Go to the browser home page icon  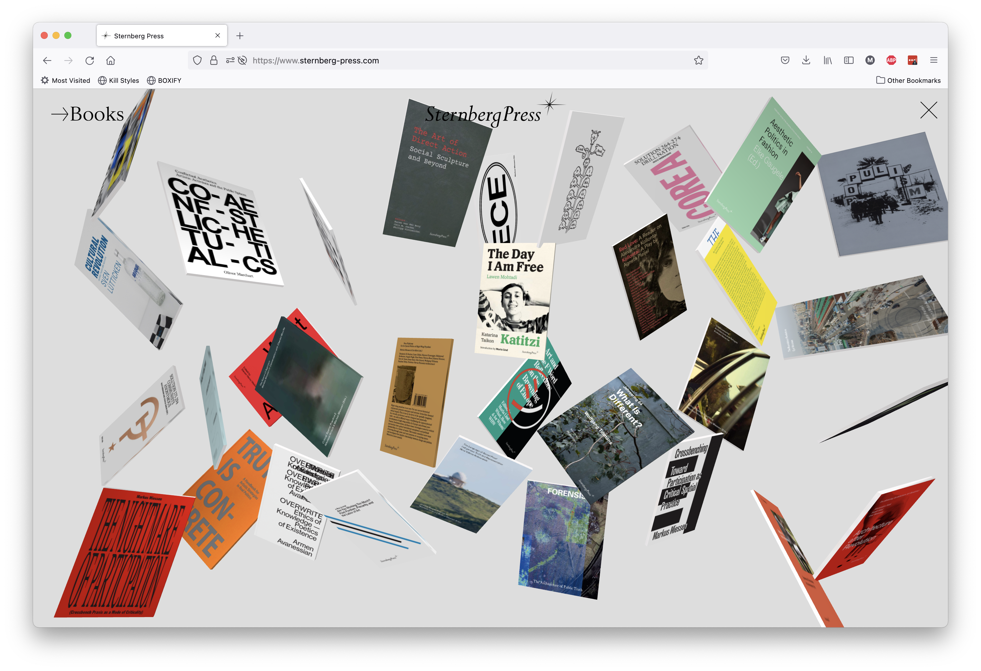(x=111, y=60)
